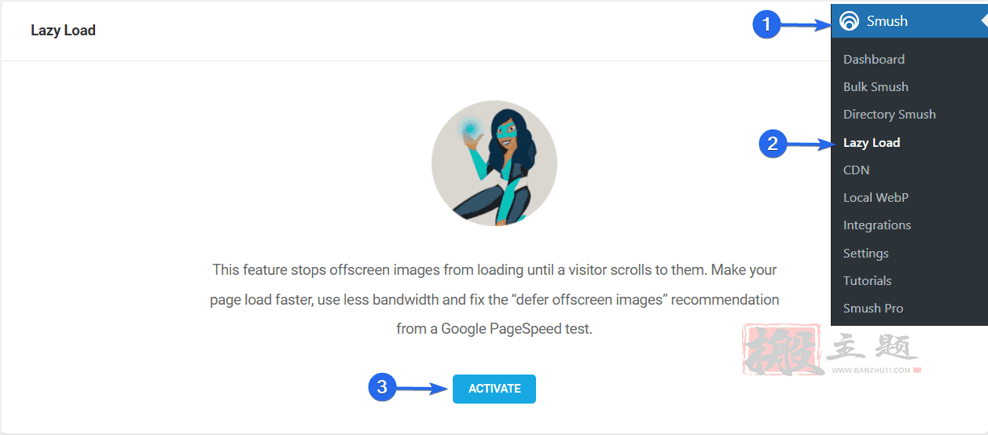
Task: Open the Smush main menu header
Action: 909,21
